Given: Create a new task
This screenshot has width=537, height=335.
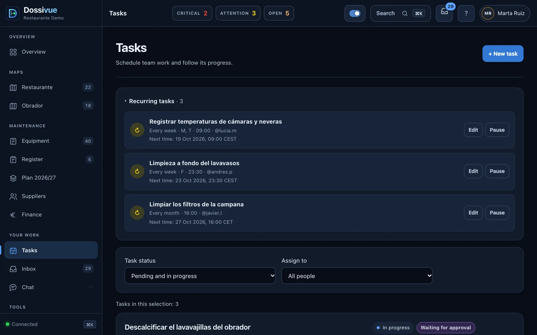Looking at the screenshot, I should tap(503, 54).
